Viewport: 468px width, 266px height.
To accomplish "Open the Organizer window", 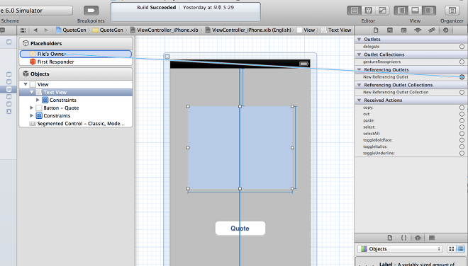I will tap(452, 11).
